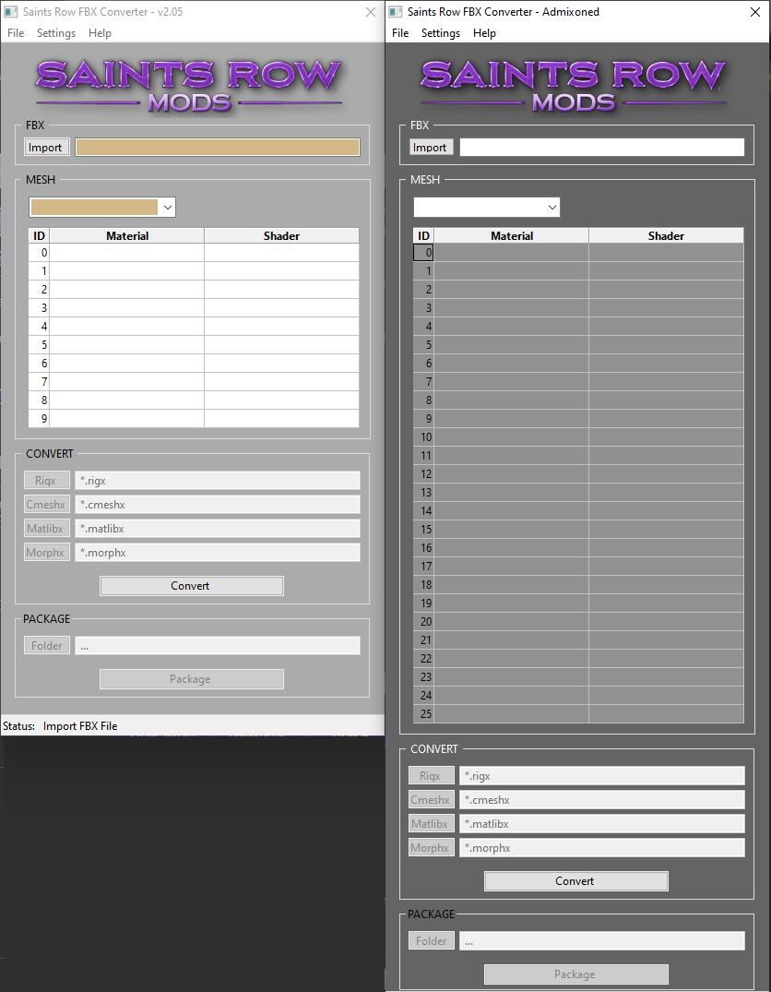Click *.matlibx field in v2.05 window
This screenshot has height=992, width=771.
[218, 528]
